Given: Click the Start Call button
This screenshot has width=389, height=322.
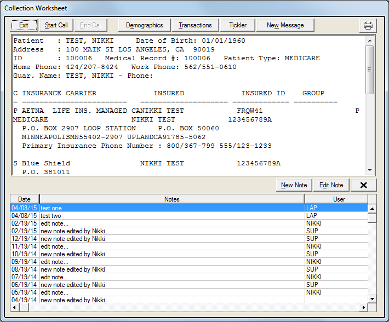Looking at the screenshot, I should tap(56, 25).
